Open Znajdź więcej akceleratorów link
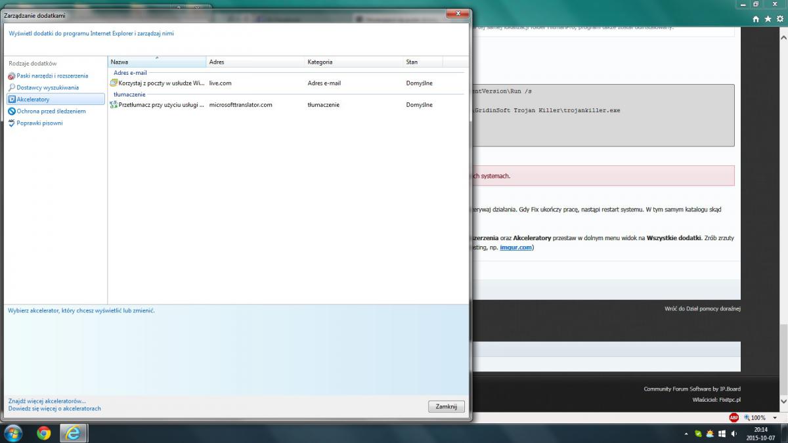The width and height of the screenshot is (788, 443). click(47, 400)
